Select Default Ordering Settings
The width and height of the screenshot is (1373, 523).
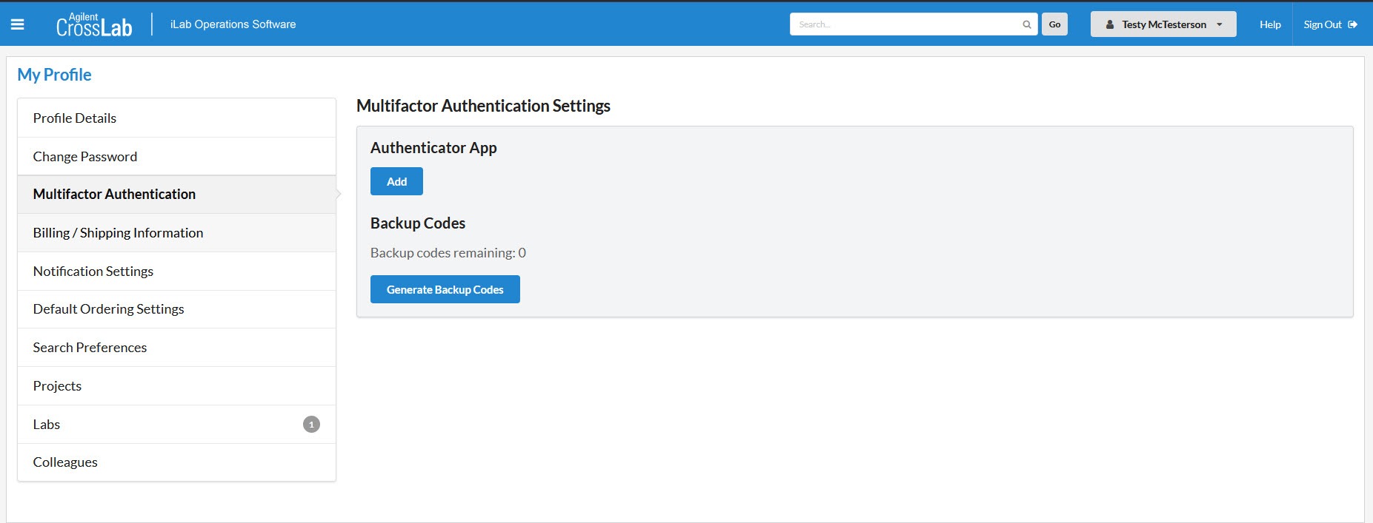pos(108,309)
